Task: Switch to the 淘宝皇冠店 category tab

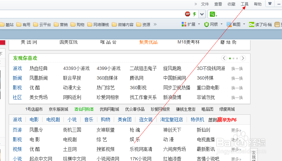Action: coord(171,120)
